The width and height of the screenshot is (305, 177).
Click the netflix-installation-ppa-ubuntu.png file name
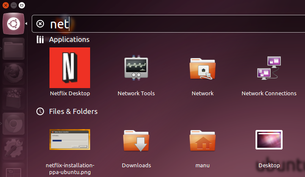coord(70,169)
